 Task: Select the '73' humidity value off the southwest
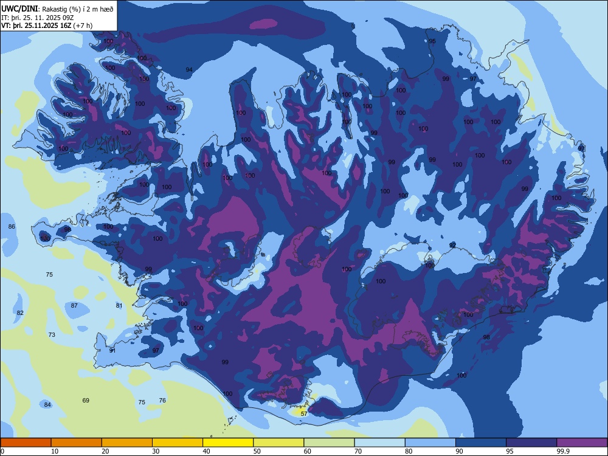pyautogui.click(x=52, y=334)
